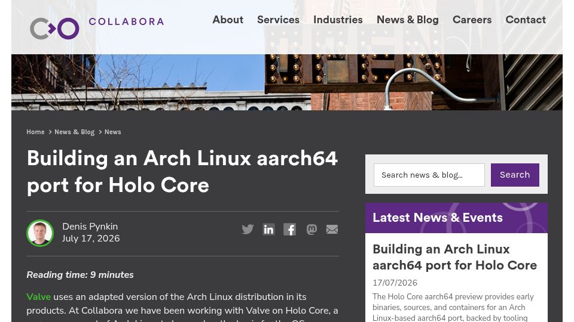Screen dimensions: 574x322
Task: Open the Careers page
Action: coord(472,20)
